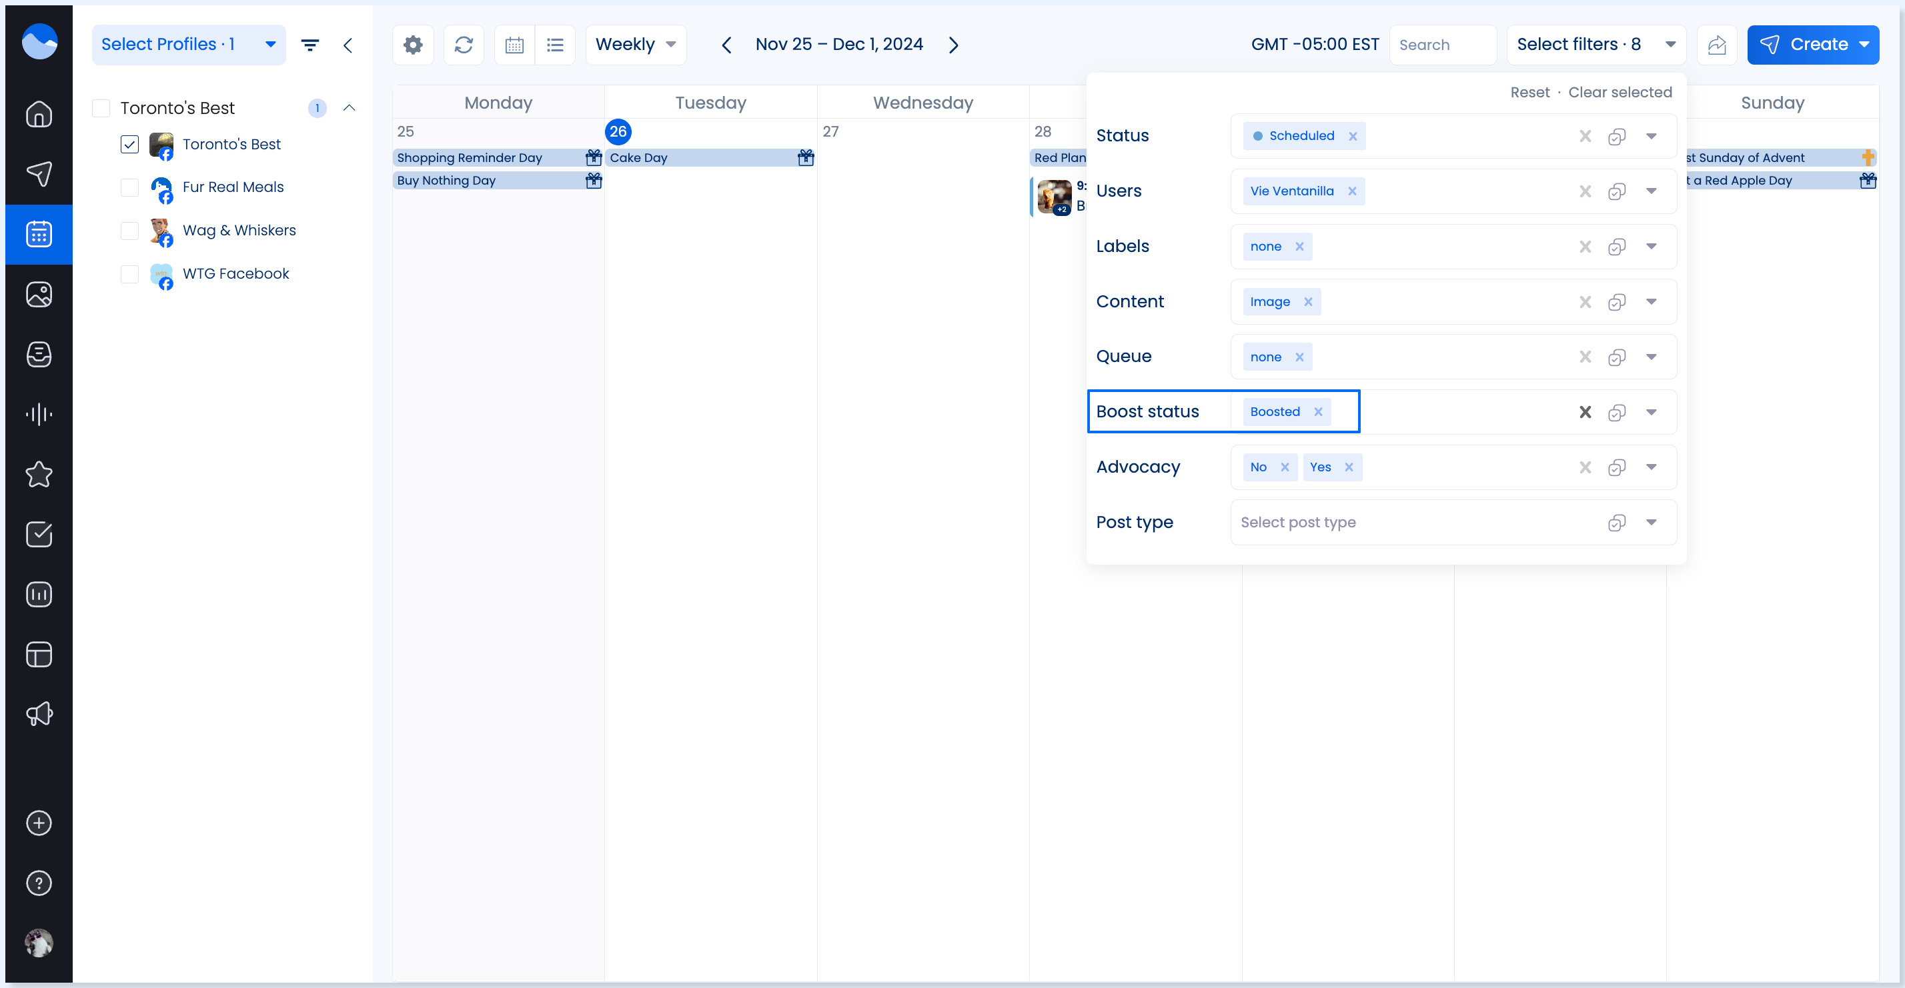The image size is (1905, 988).
Task: Open the Select post type dropdown
Action: [1453, 523]
